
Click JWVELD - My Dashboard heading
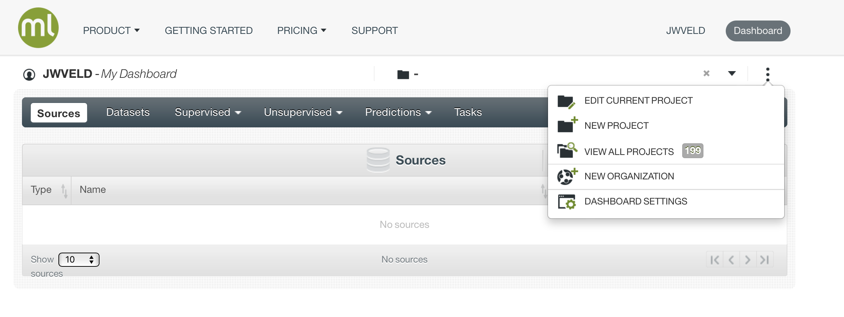tap(109, 74)
